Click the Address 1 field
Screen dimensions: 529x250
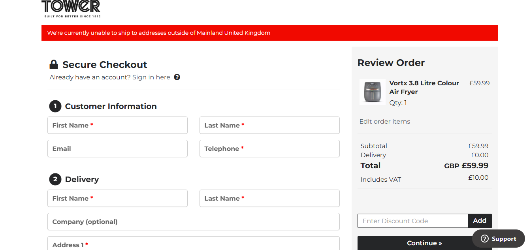[193, 244]
